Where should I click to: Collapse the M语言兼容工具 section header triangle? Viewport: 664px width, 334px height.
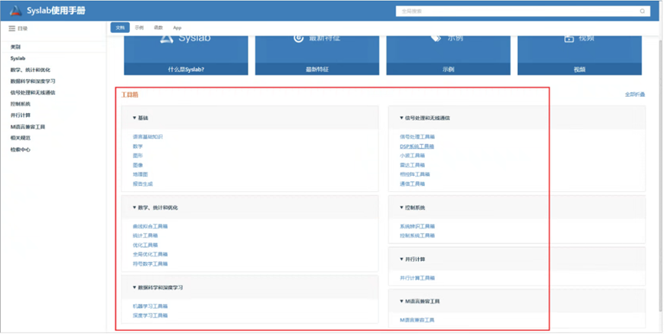click(401, 302)
